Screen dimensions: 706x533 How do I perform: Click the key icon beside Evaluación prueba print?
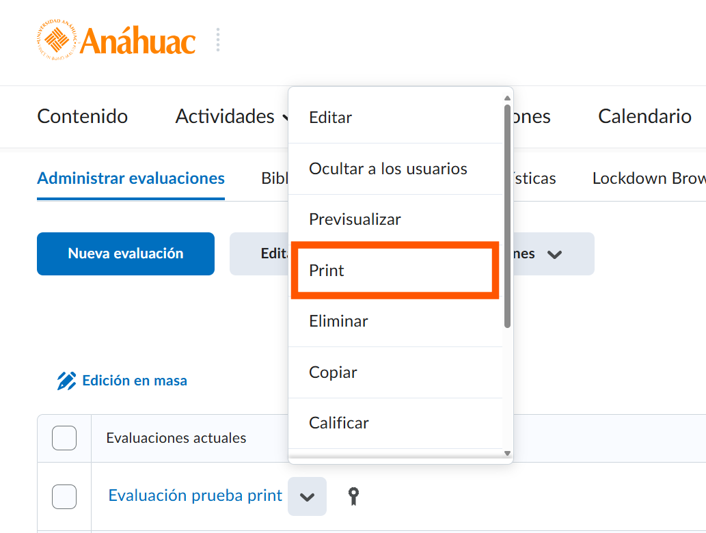tap(353, 497)
